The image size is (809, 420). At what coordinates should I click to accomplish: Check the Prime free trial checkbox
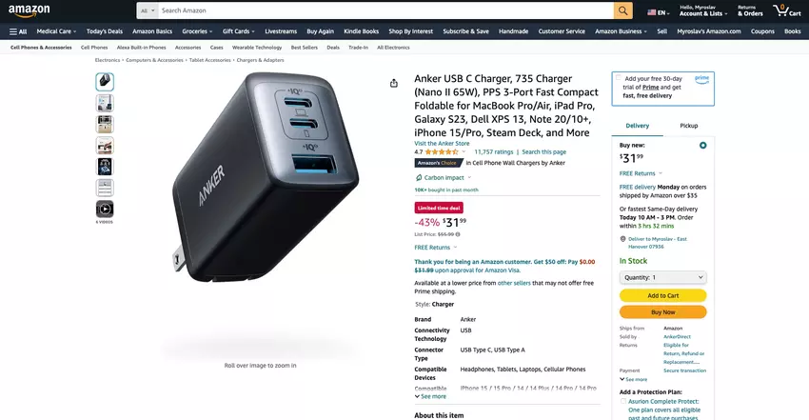(x=618, y=78)
